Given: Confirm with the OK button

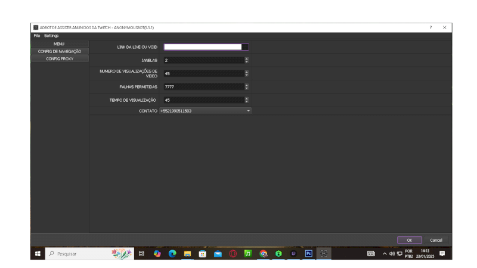Looking at the screenshot, I should coord(410,240).
